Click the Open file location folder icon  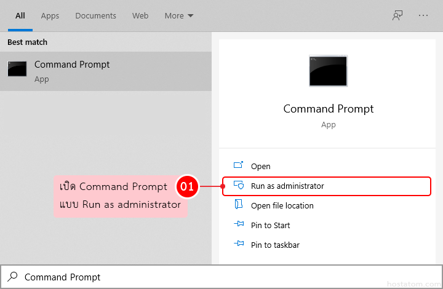point(239,205)
